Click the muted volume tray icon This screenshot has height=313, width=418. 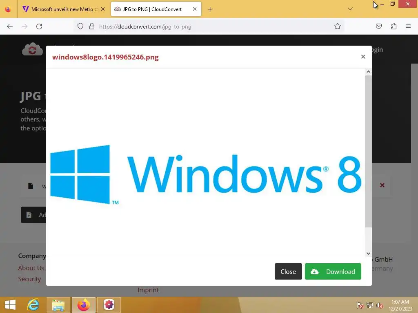pos(380,305)
